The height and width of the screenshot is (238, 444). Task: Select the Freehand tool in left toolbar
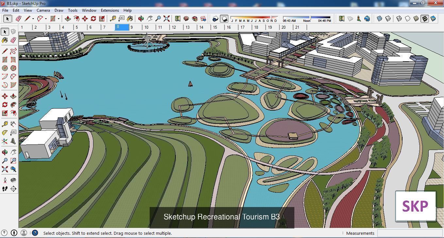13,51
